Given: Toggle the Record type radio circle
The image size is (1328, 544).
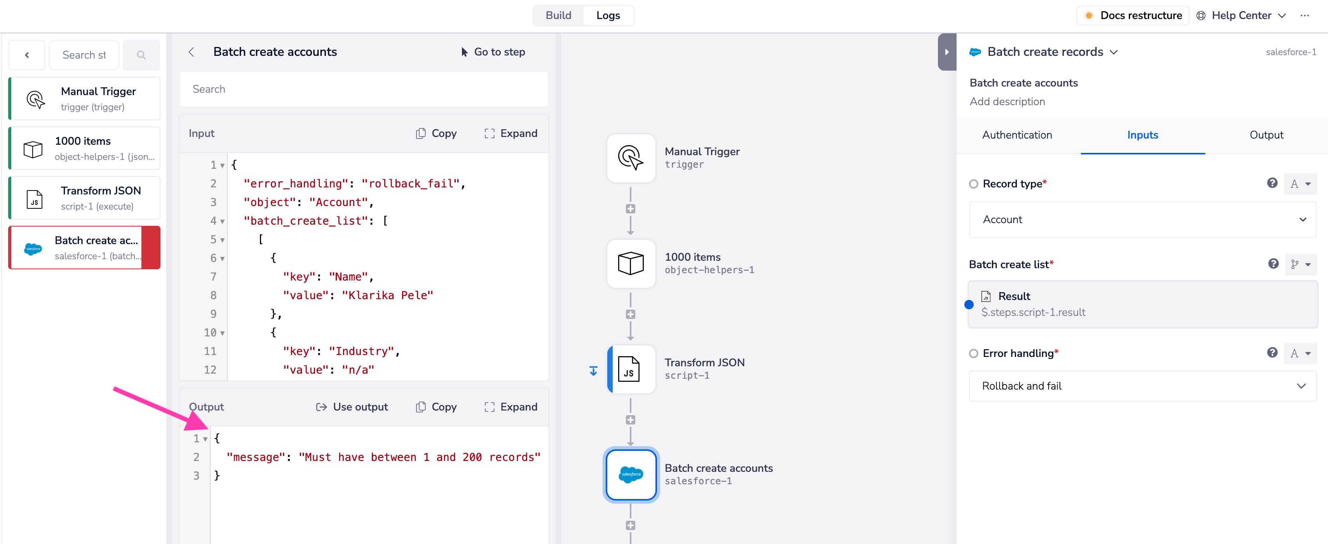Looking at the screenshot, I should point(973,184).
